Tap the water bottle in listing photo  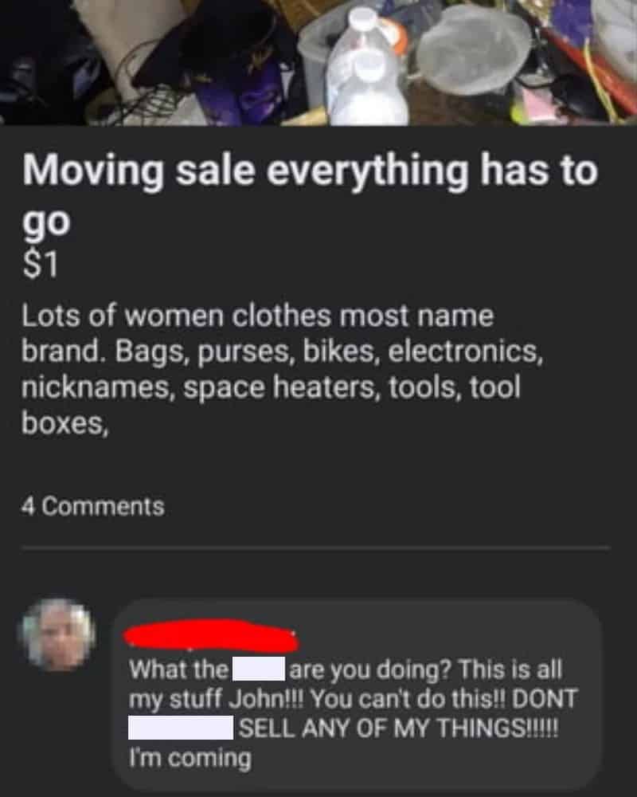[365, 69]
